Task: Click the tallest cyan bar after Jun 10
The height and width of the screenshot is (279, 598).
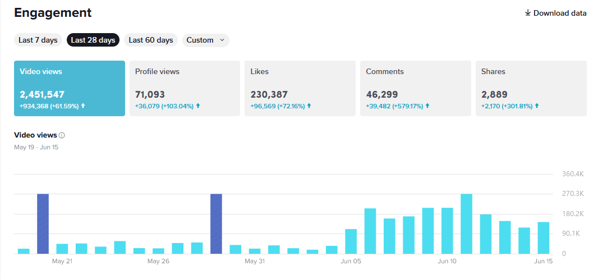Action: click(466, 223)
